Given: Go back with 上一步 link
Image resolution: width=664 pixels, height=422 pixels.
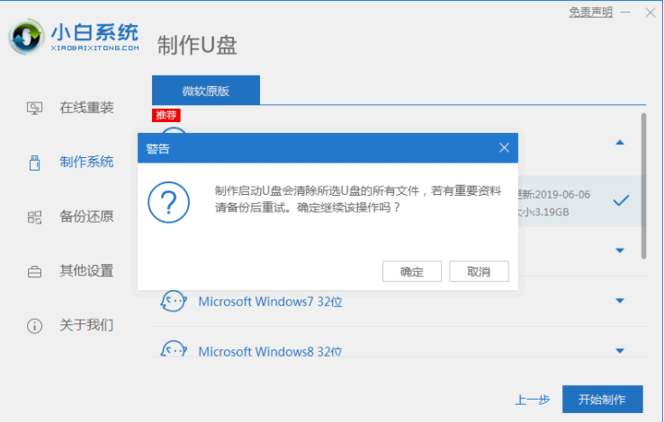Looking at the screenshot, I should pos(533,400).
